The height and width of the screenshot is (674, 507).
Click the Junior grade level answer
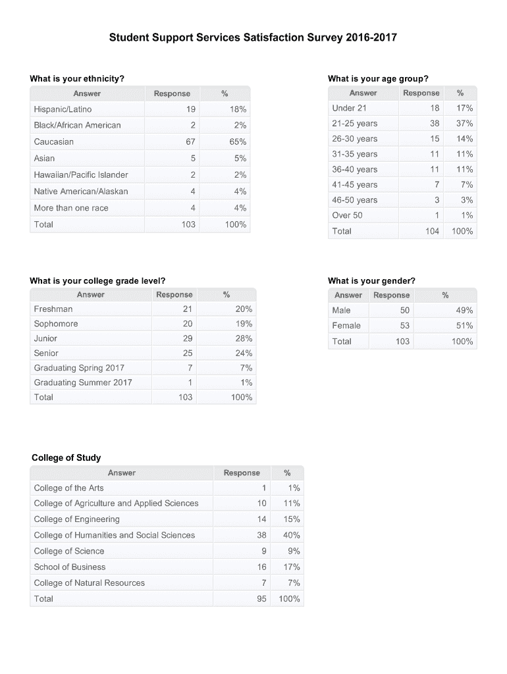point(46,338)
